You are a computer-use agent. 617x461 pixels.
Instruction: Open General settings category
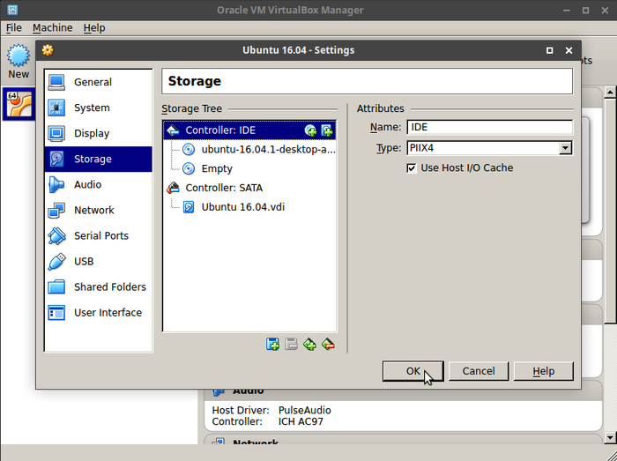[98, 82]
